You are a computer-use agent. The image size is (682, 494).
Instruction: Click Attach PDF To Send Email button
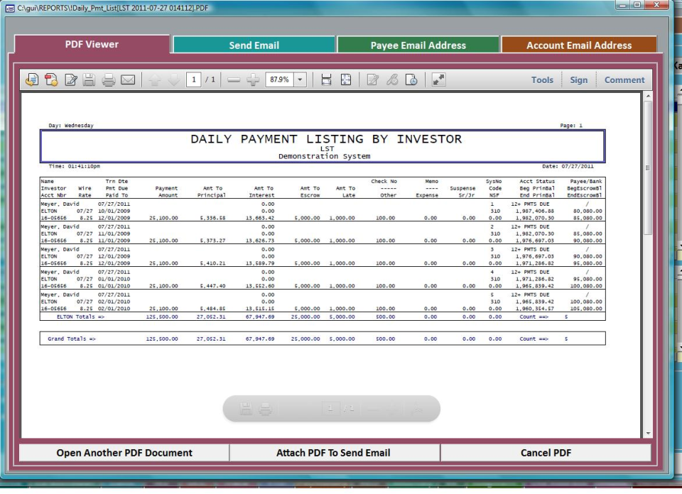click(334, 453)
